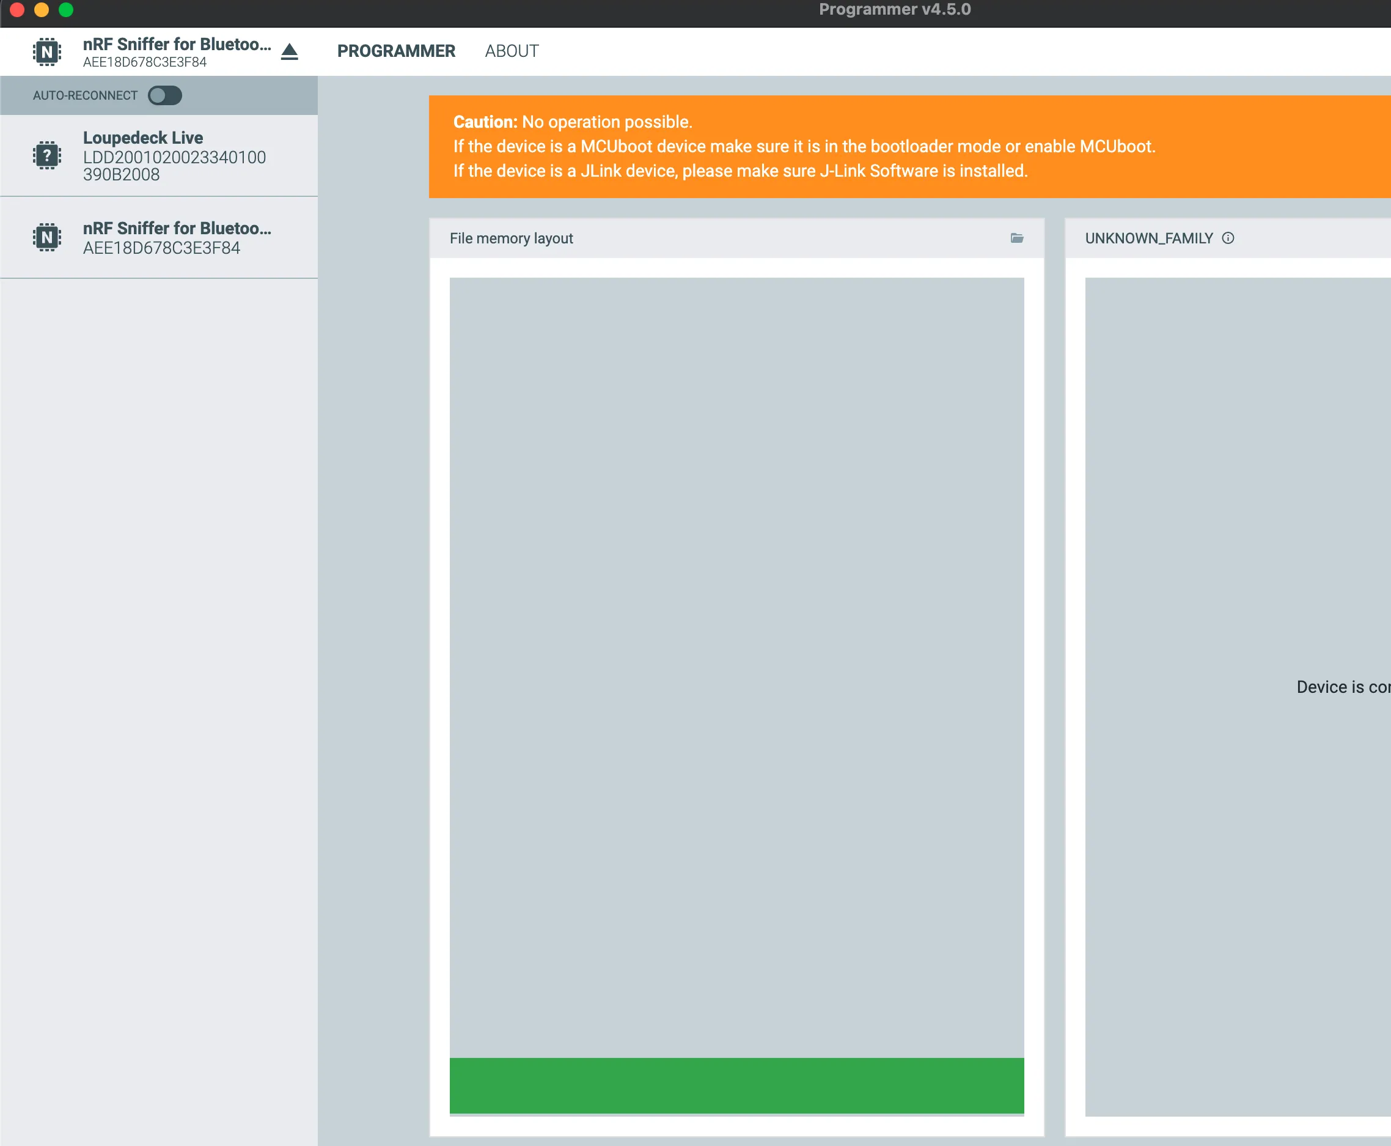This screenshot has width=1391, height=1146.
Task: Click the UNKNOWN_FAMILY panel title
Action: click(1148, 238)
